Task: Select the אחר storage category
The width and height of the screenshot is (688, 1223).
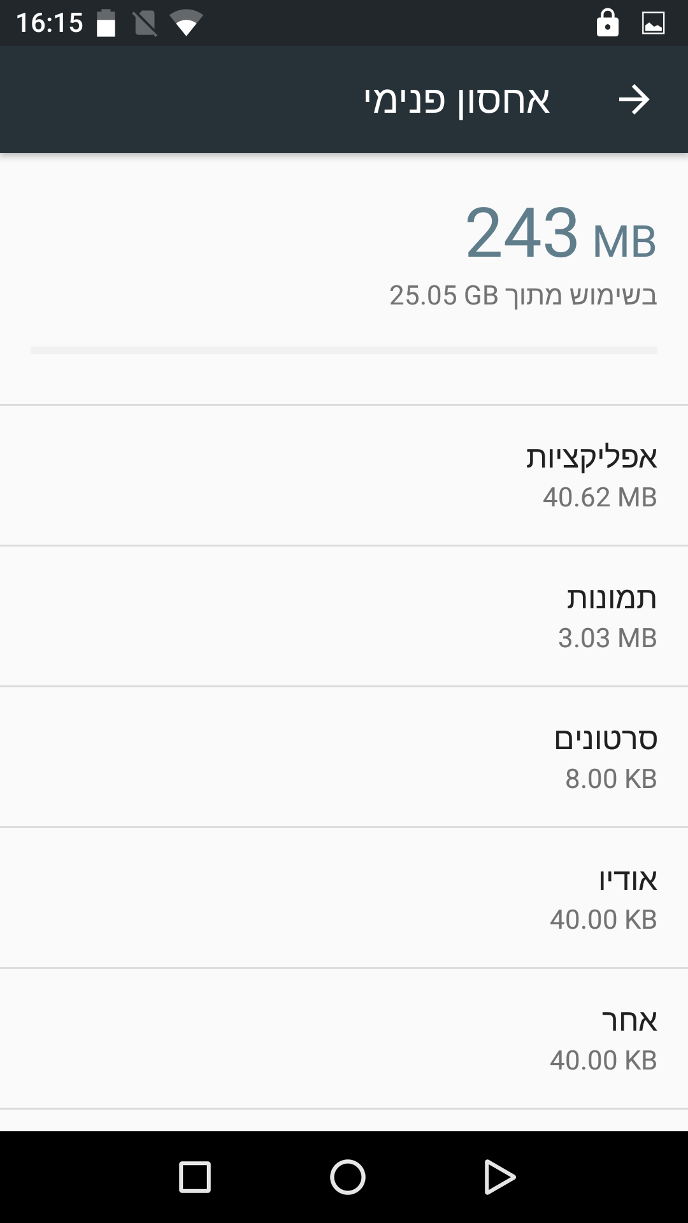Action: (x=344, y=1038)
